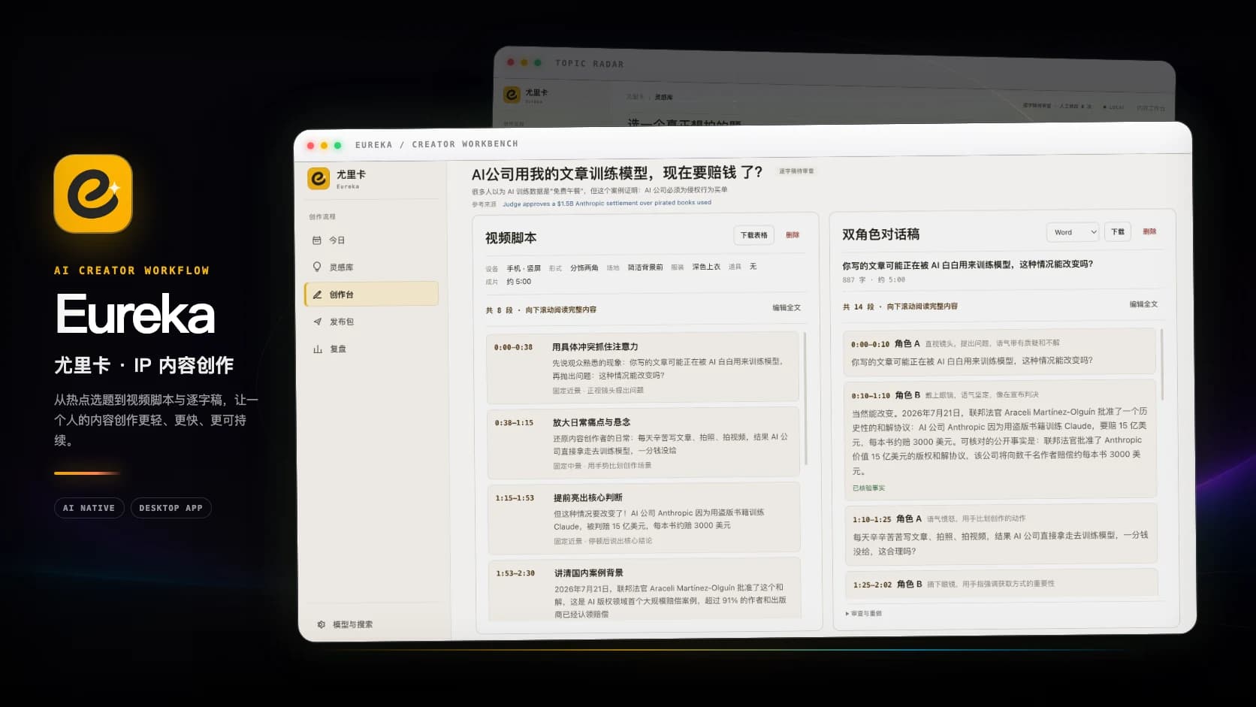Click the 简洁背景前 location value
The height and width of the screenshot is (707, 1256).
tap(645, 267)
